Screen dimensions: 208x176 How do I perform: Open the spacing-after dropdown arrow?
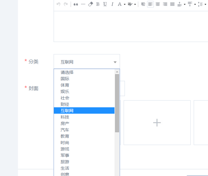(x=195, y=5)
